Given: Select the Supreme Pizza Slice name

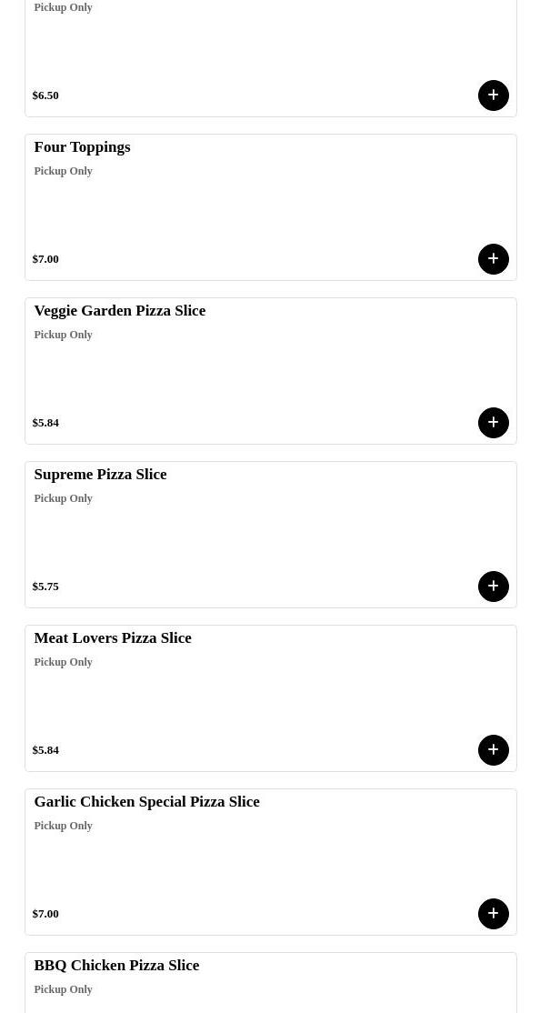Looking at the screenshot, I should point(100,475).
